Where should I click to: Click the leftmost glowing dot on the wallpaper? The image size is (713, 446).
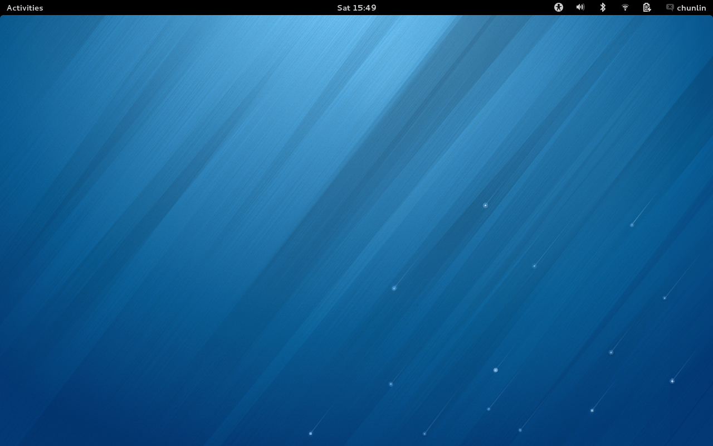[x=310, y=433]
